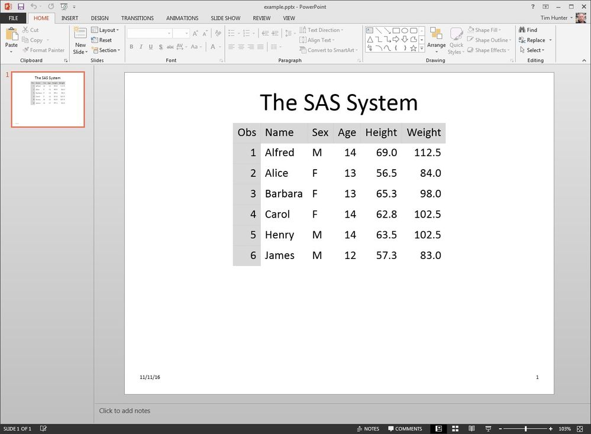
Task: Insert a New Slide using its icon
Action: click(80, 35)
